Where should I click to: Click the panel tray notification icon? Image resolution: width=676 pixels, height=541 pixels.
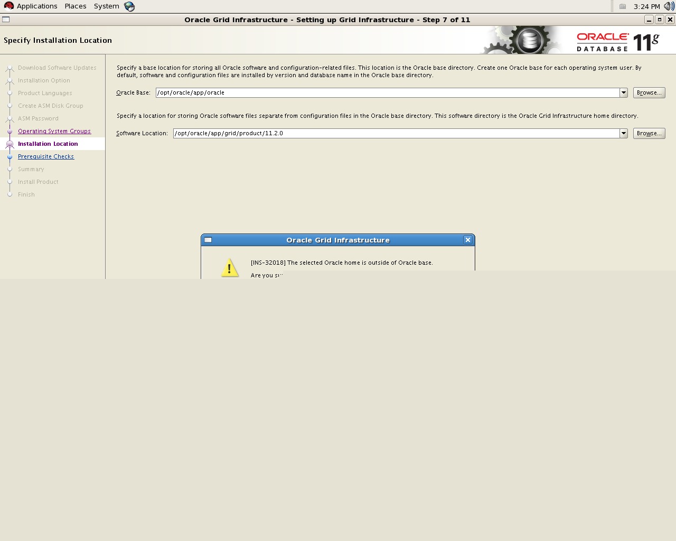(x=623, y=6)
